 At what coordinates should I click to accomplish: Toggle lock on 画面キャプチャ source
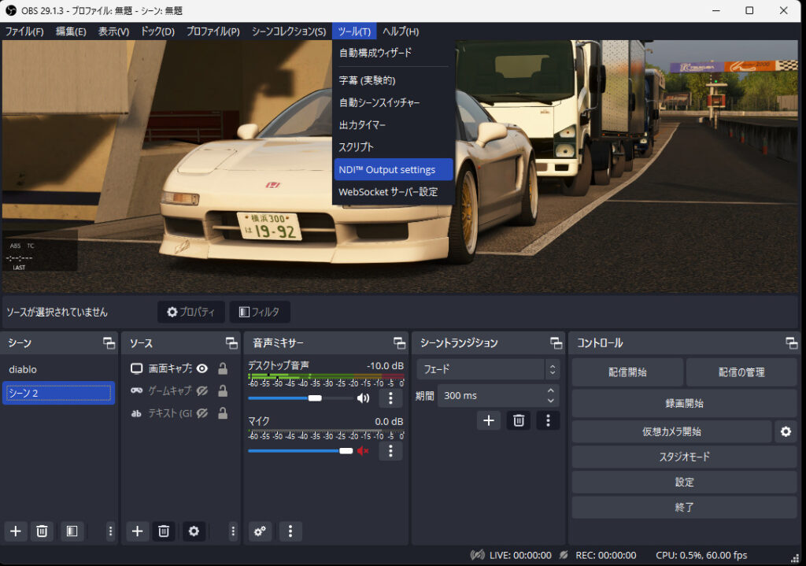coord(223,368)
